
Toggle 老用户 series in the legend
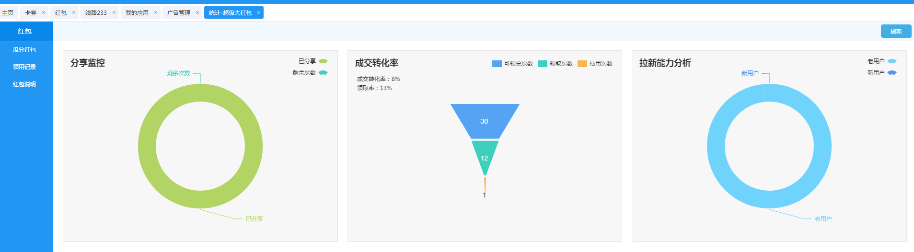click(881, 61)
